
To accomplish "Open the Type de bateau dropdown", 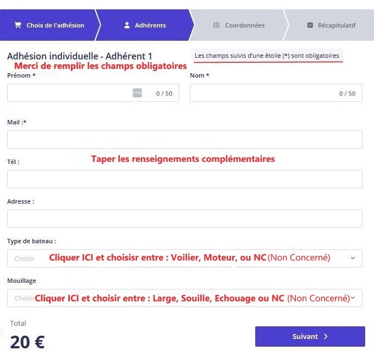I will pos(184,258).
